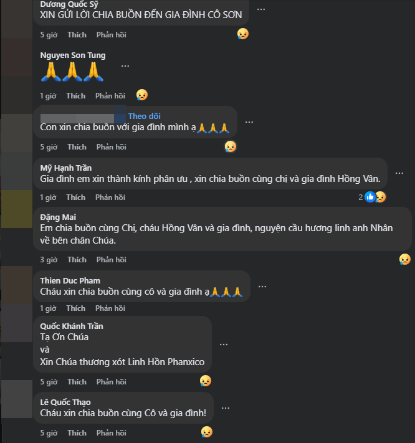Reply to Đặng Mai's comment via Phản hồi
This screenshot has width=415, height=443.
[x=112, y=260]
